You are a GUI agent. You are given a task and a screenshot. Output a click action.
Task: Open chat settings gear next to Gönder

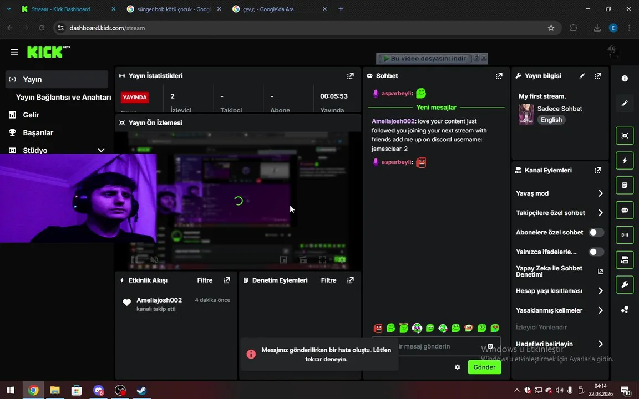[x=457, y=367]
